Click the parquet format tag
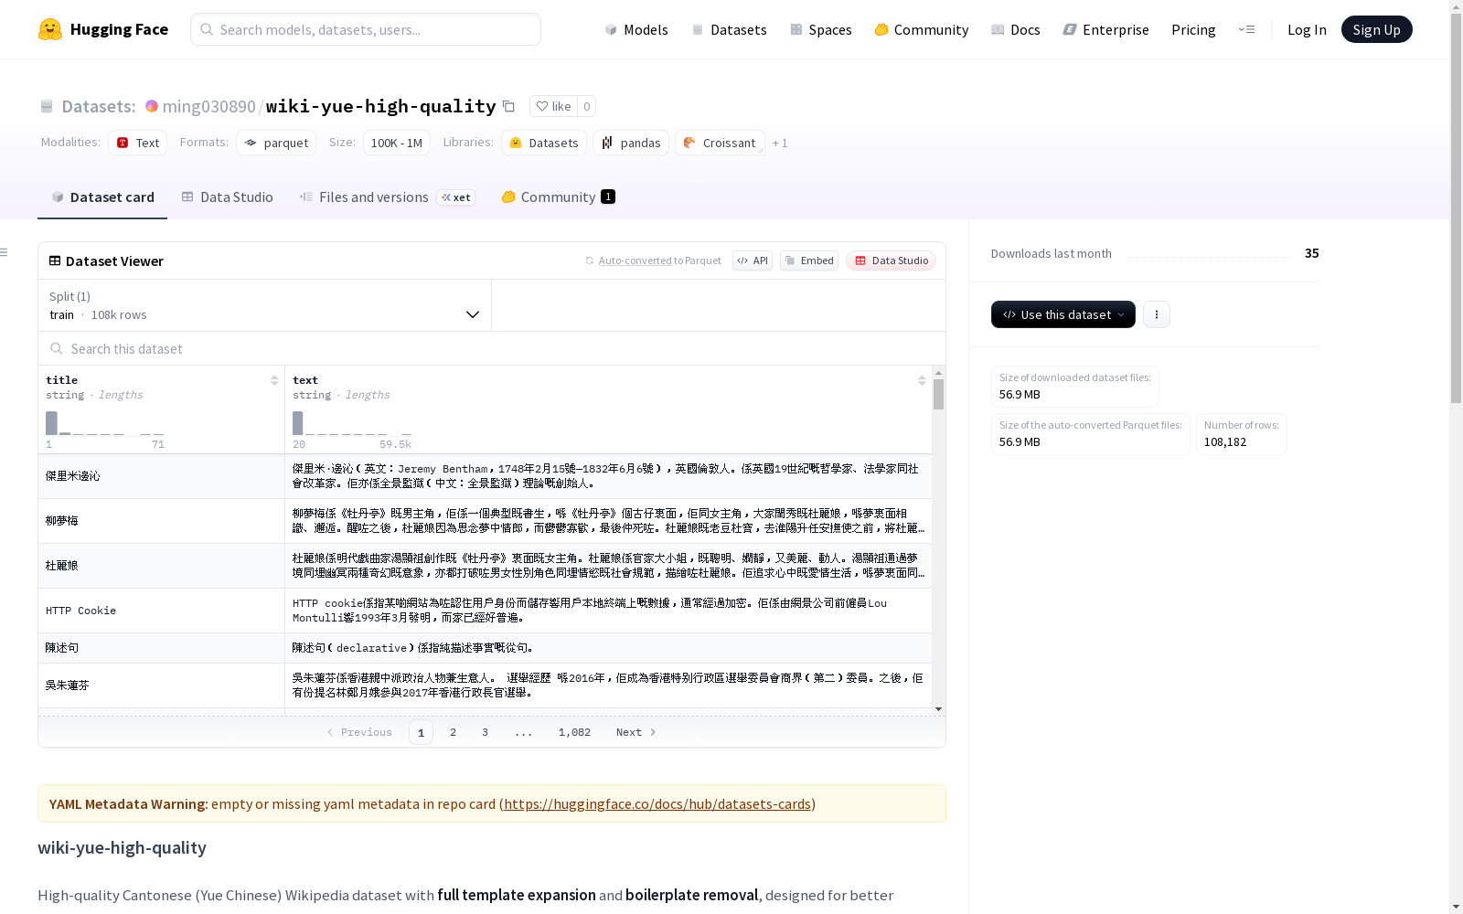The width and height of the screenshot is (1463, 914). click(276, 143)
